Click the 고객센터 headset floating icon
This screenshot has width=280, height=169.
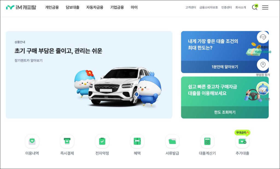click(x=263, y=37)
